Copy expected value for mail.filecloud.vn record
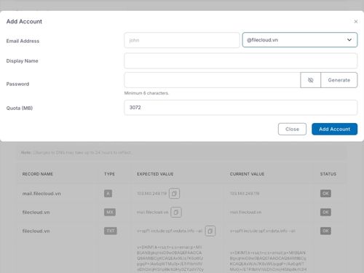This screenshot has width=364, height=273. point(174,194)
